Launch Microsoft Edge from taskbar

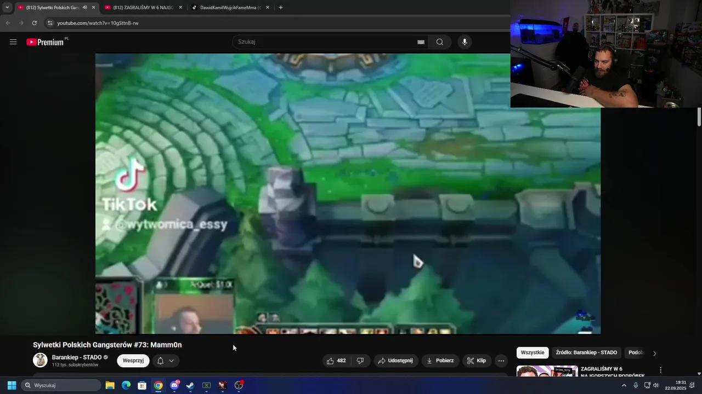click(x=126, y=385)
